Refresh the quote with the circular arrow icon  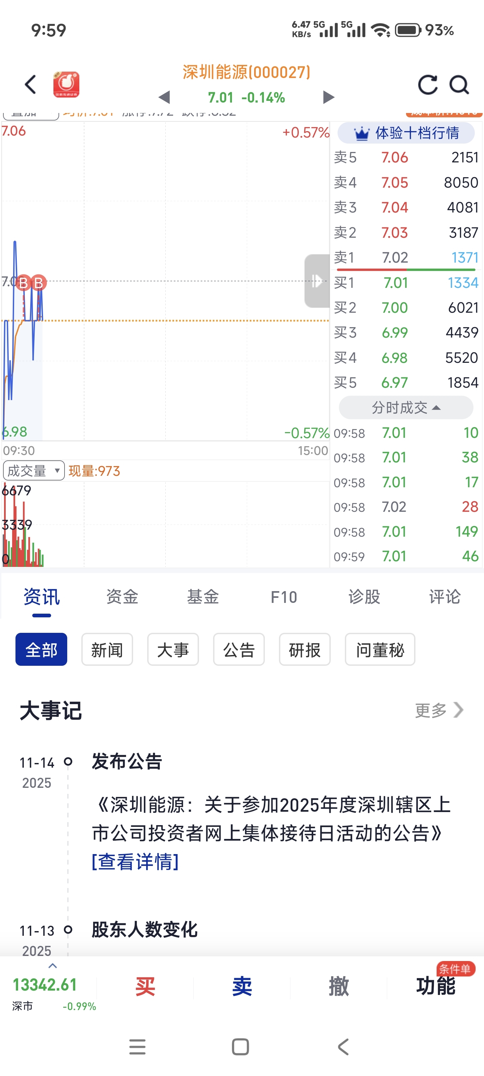[428, 85]
